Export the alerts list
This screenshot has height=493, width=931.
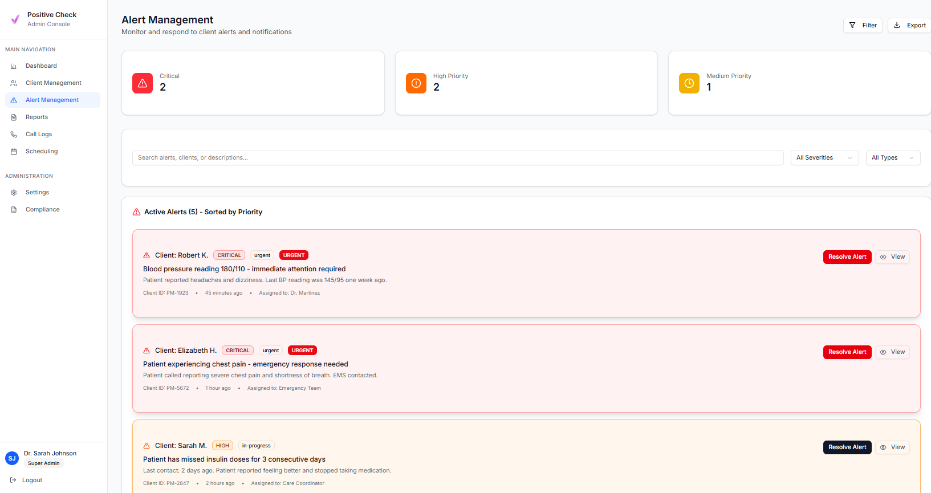pyautogui.click(x=910, y=25)
